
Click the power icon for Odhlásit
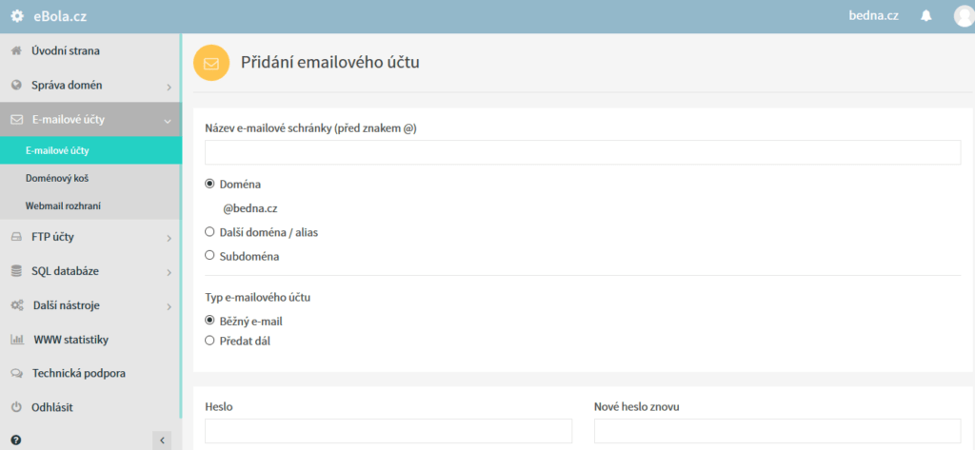tap(17, 408)
